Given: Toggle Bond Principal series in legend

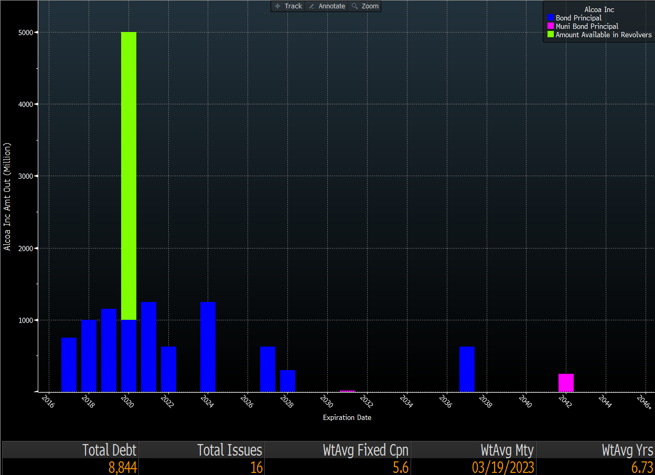Looking at the screenshot, I should tap(578, 18).
